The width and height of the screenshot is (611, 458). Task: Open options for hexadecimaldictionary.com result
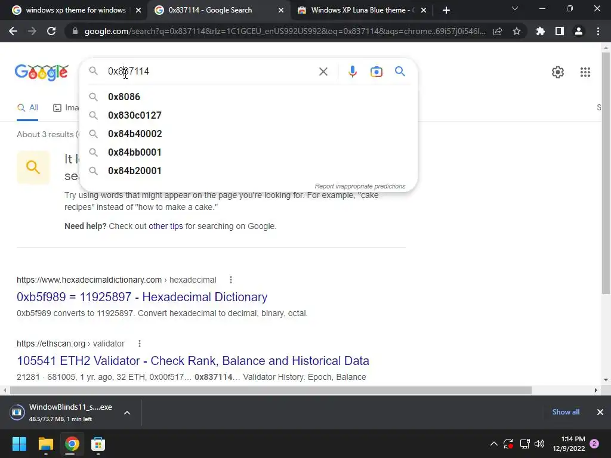(231, 280)
